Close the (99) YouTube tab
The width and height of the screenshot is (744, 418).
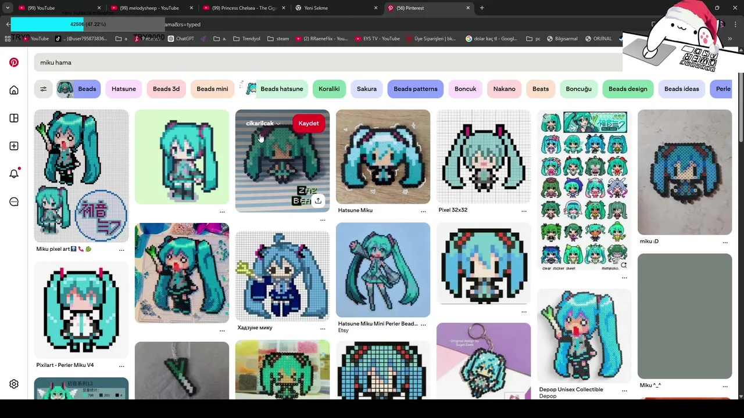coord(99,8)
